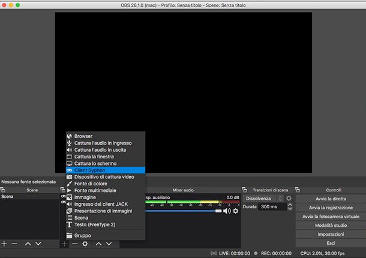Click the camera icon for video device
Image resolution: width=366 pixels, height=258 pixels.
pos(70,177)
